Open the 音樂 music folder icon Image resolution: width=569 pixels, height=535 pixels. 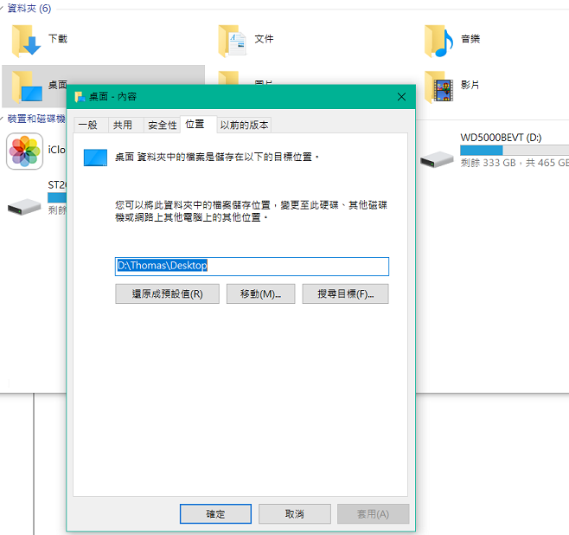coord(438,41)
